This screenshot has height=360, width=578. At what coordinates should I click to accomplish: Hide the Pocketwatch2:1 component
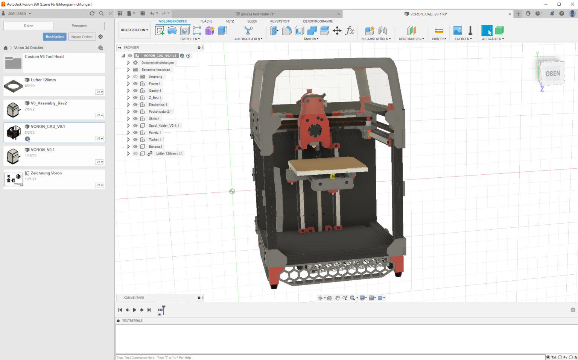pyautogui.click(x=135, y=111)
